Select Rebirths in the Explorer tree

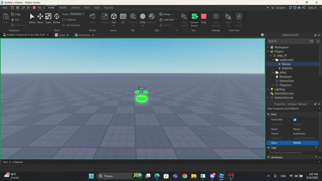click(287, 68)
